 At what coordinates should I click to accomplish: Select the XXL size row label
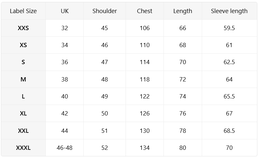pyautogui.click(x=23, y=131)
